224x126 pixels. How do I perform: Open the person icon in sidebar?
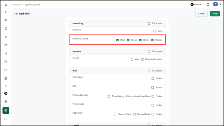point(6,37)
